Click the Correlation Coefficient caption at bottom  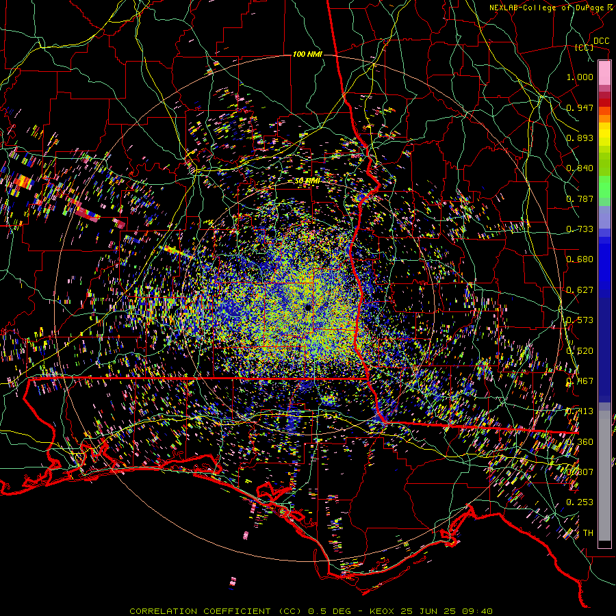pyautogui.click(x=311, y=611)
